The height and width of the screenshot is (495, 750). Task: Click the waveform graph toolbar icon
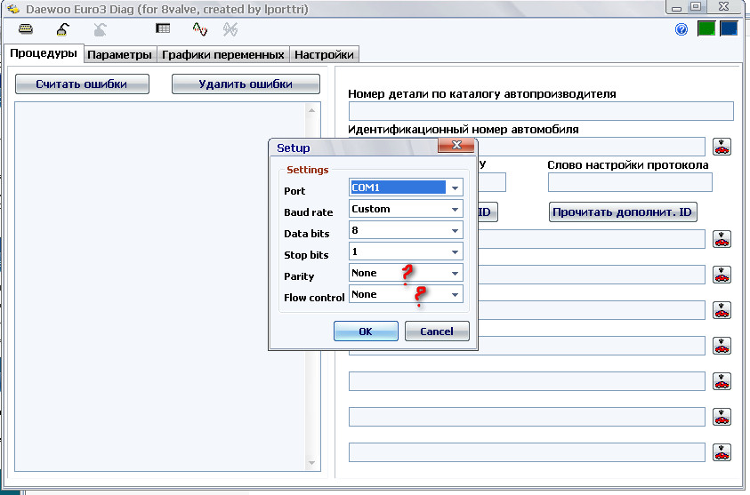(200, 29)
